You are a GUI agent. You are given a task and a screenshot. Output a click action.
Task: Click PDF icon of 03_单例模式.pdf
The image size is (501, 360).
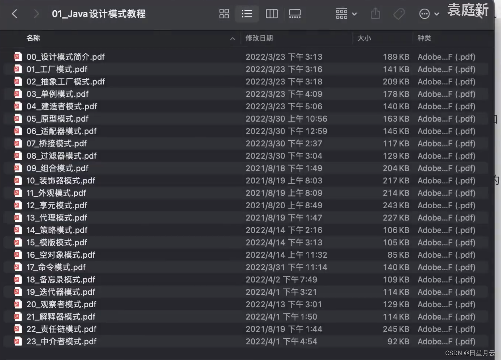18,94
